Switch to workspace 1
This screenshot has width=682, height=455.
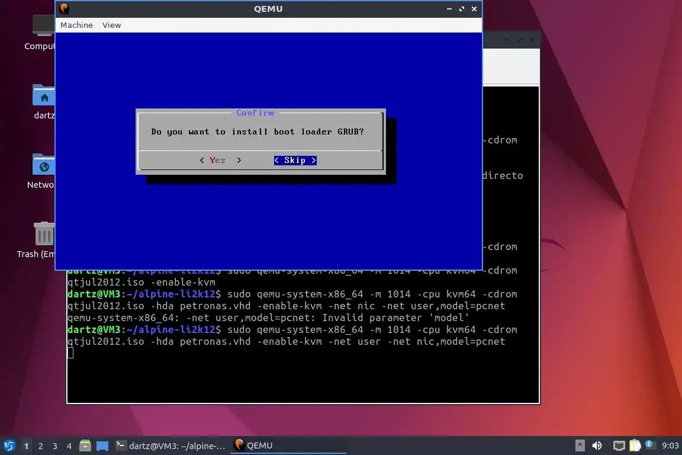pos(26,446)
